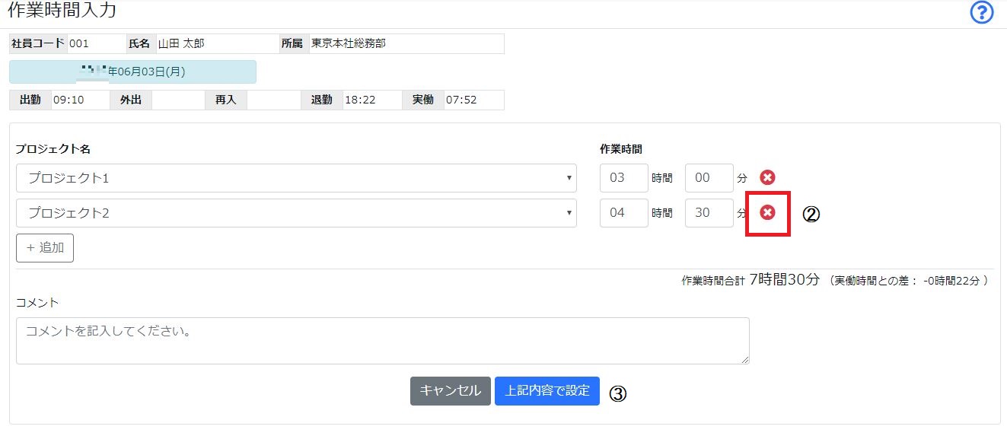Edit minutes field showing 30
This screenshot has width=1007, height=439.
click(x=709, y=213)
